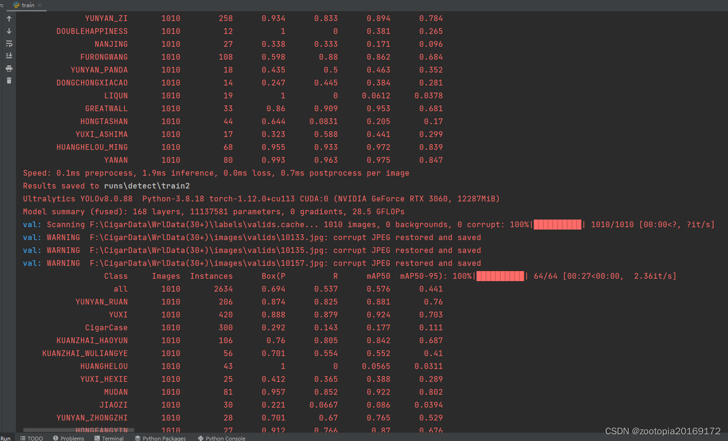Toggle soft-wrap for the console output
Image resolution: width=728 pixels, height=441 pixels.
click(x=9, y=43)
